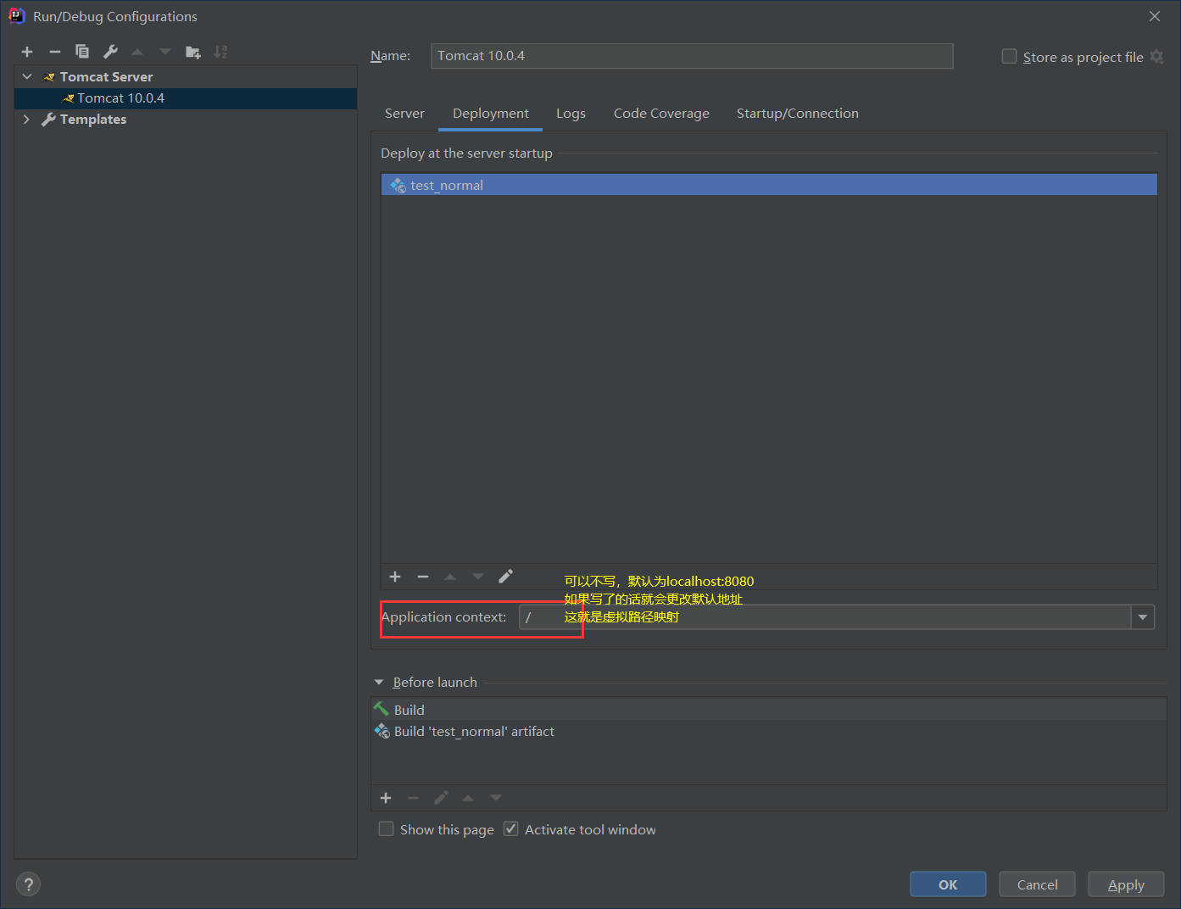Click the Move into new folder icon
1181x909 pixels.
193,52
